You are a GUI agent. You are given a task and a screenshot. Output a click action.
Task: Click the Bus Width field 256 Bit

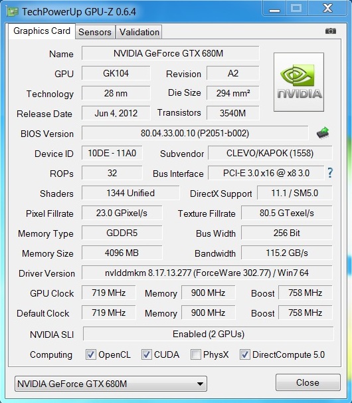coord(286,233)
